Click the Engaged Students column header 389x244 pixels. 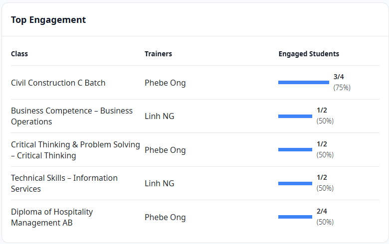click(309, 54)
